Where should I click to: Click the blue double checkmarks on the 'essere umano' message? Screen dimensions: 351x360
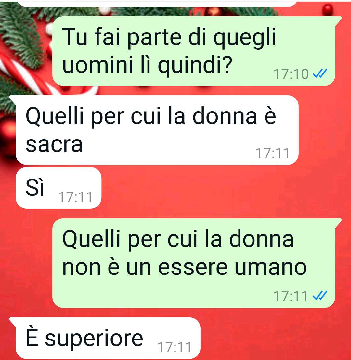pyautogui.click(x=320, y=296)
